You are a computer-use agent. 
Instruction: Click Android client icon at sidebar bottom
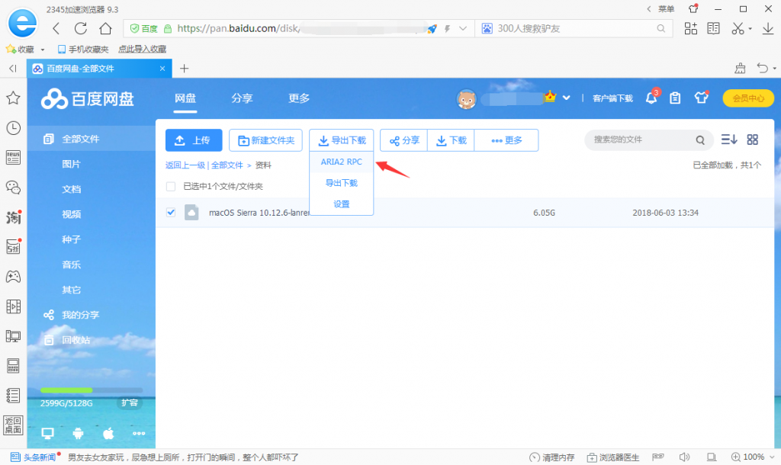pos(79,433)
